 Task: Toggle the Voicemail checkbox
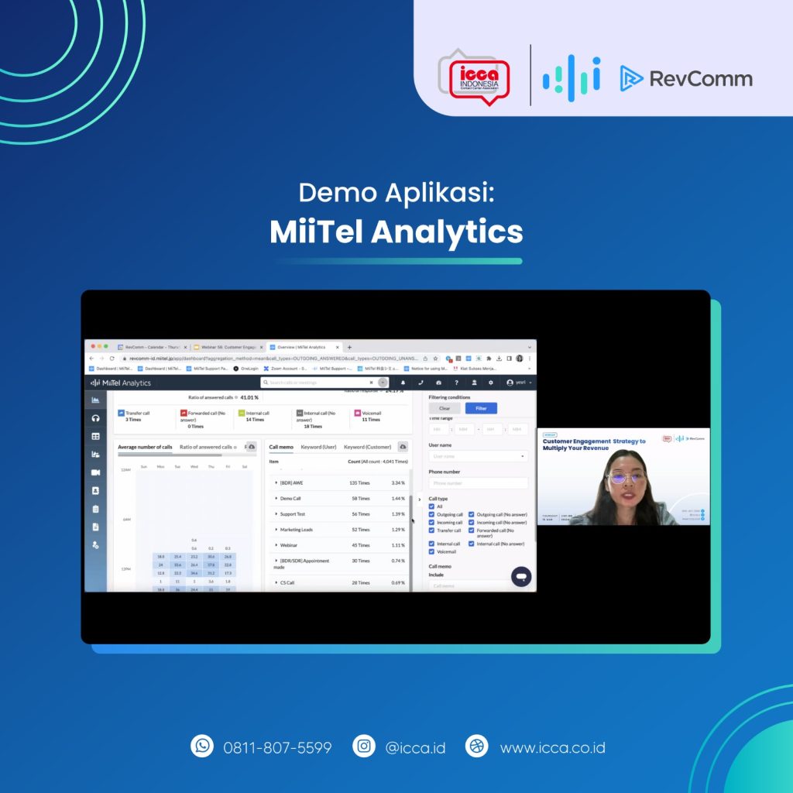[431, 551]
